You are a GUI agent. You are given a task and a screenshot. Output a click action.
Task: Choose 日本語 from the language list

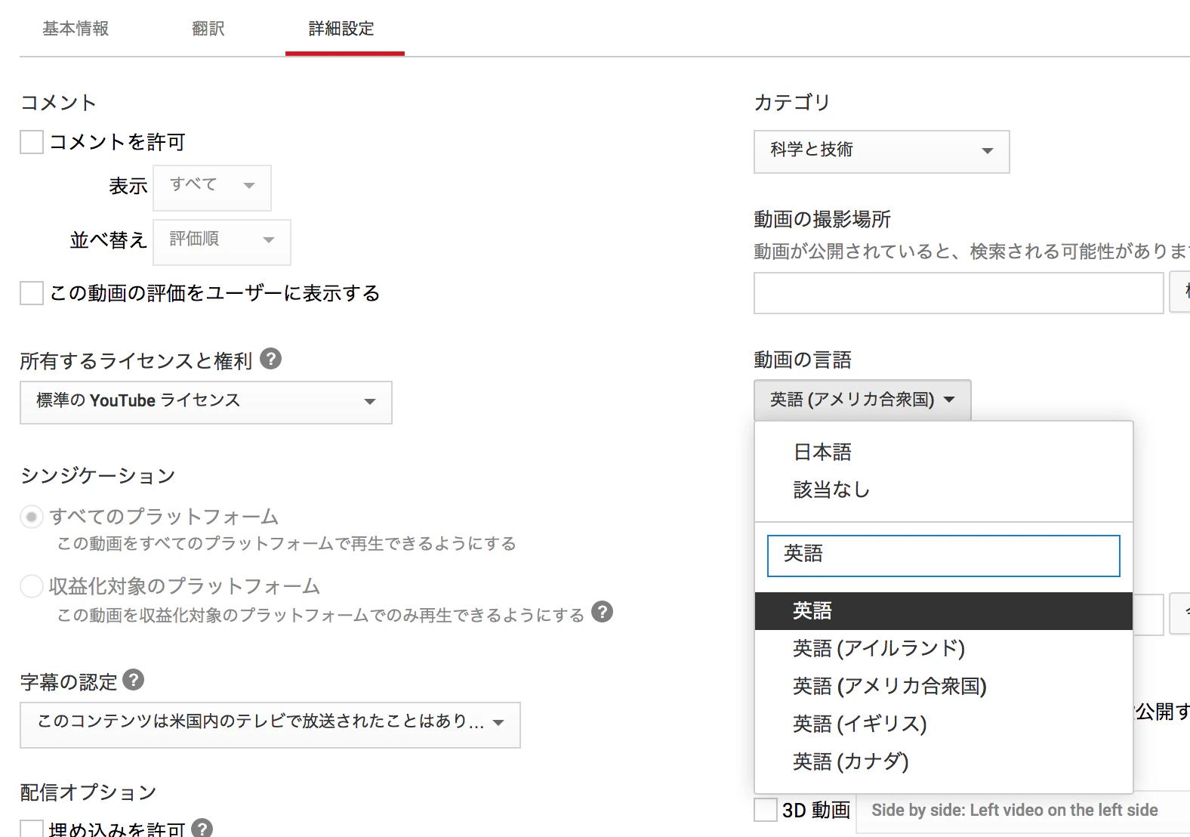click(x=944, y=452)
